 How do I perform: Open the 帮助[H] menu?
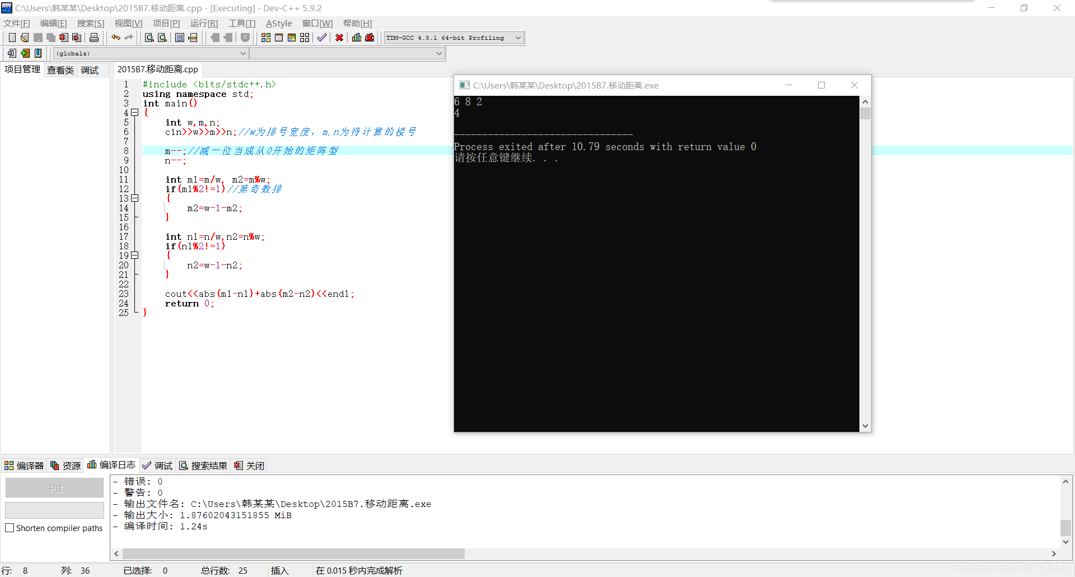(x=357, y=23)
